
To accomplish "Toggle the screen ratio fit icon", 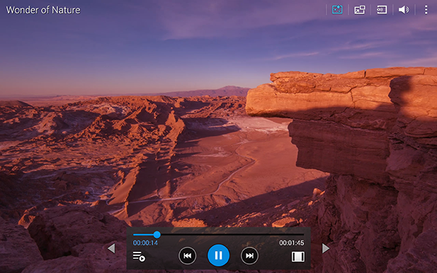I will point(298,257).
